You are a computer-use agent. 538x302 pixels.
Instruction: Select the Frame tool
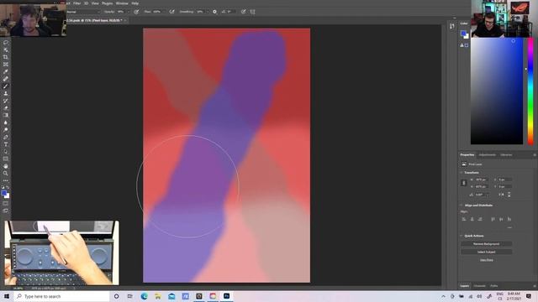click(x=6, y=65)
